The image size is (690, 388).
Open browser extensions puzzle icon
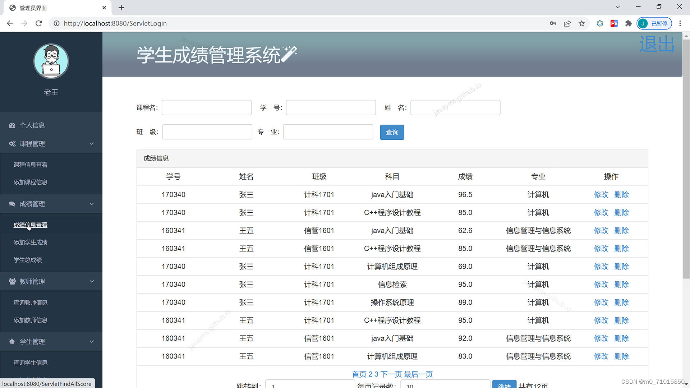(628, 24)
